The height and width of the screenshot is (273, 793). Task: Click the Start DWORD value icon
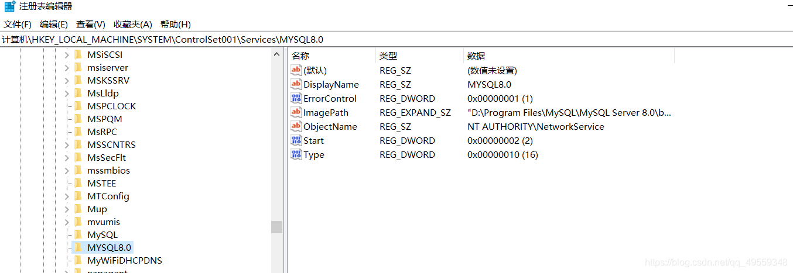[296, 140]
